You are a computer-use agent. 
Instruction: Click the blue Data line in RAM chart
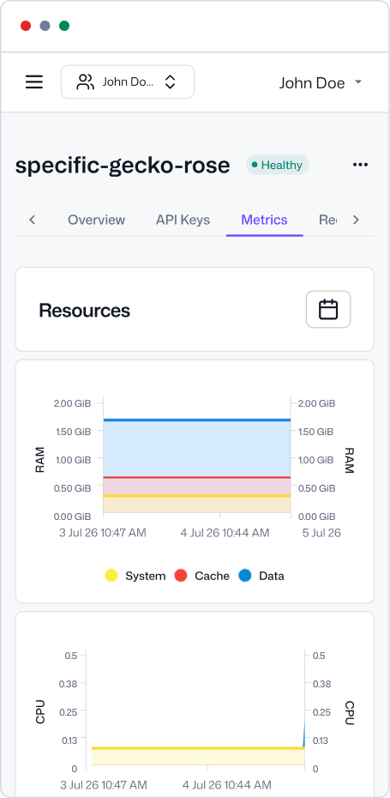(x=197, y=420)
